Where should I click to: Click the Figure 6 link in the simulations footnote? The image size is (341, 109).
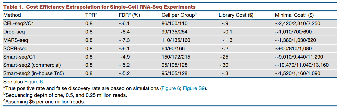coord(171,88)
